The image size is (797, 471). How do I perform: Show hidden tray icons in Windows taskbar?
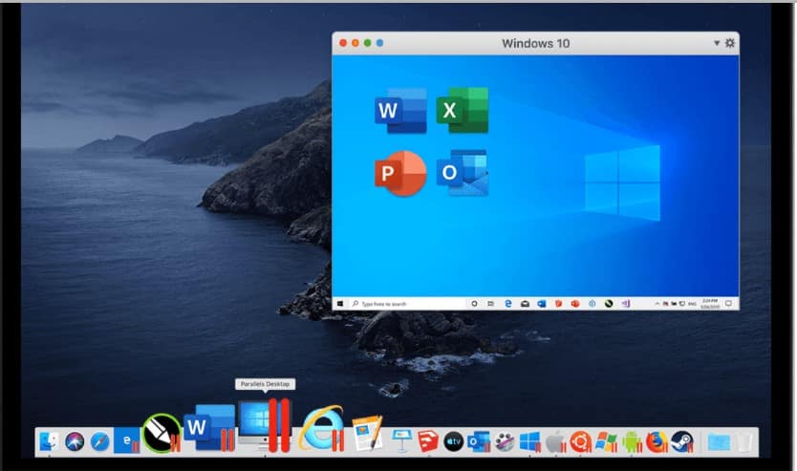tap(657, 304)
